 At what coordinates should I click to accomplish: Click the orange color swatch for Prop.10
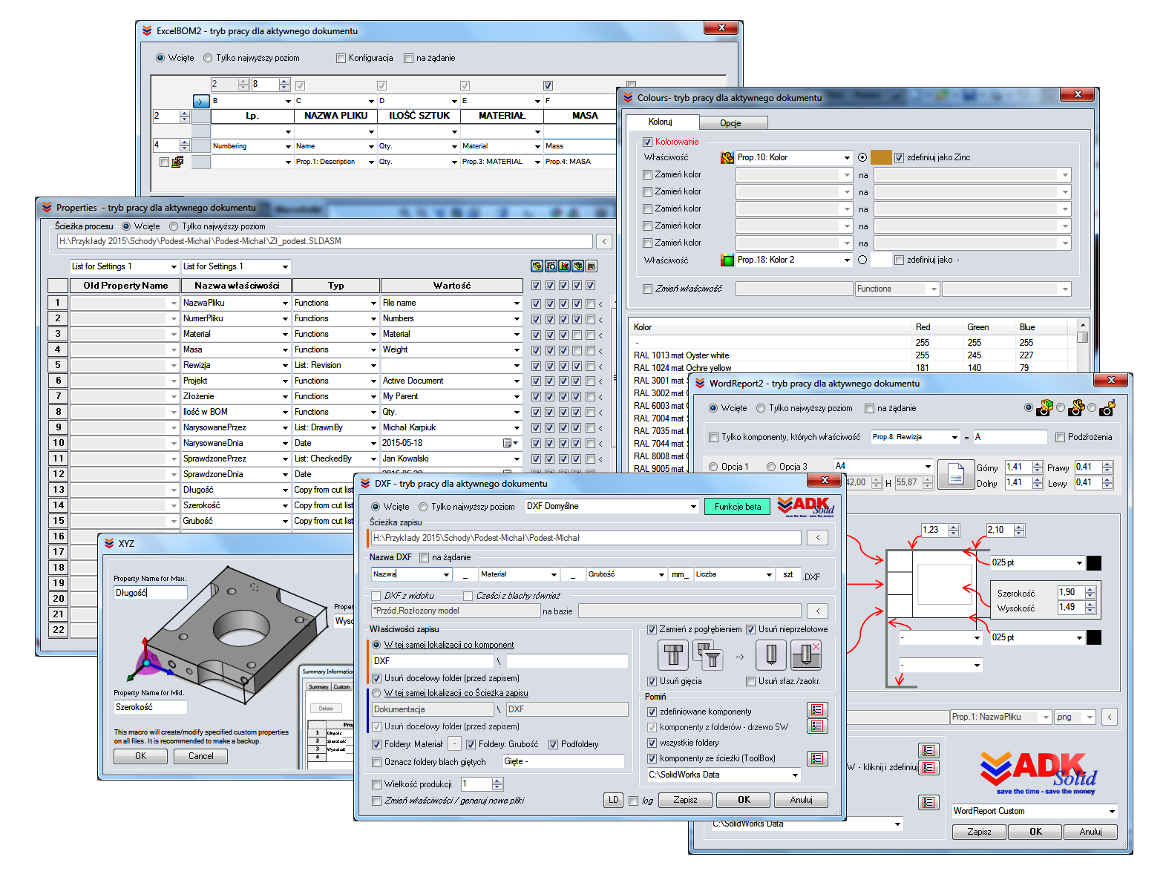[881, 157]
